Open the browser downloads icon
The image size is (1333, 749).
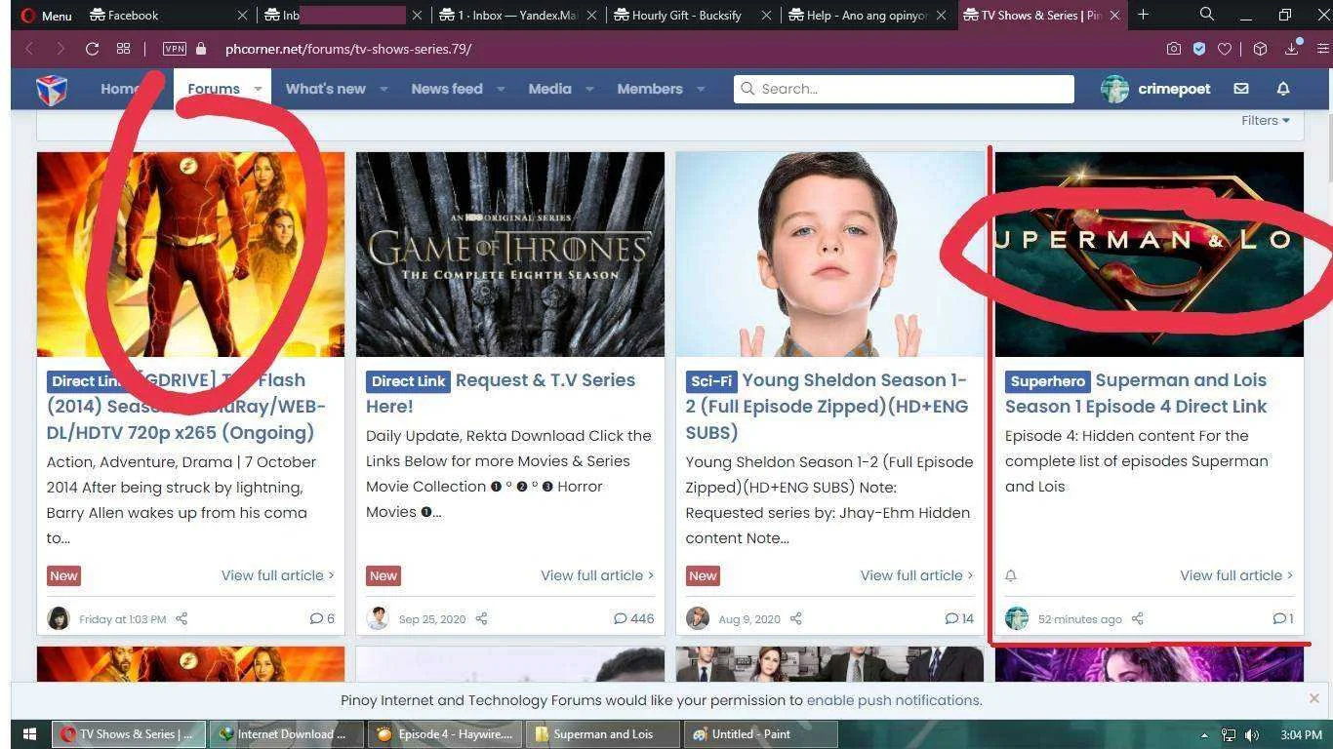click(1291, 48)
